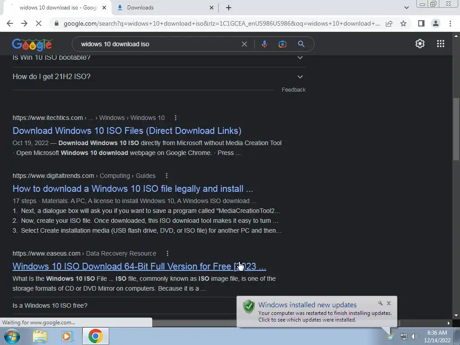Launch Windows Media Player from taskbar
This screenshot has height=345, width=460.
67,336
